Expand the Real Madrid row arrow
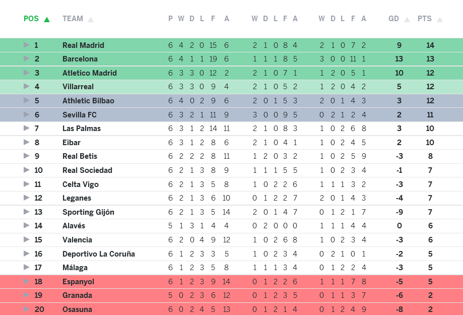 [x=27, y=45]
